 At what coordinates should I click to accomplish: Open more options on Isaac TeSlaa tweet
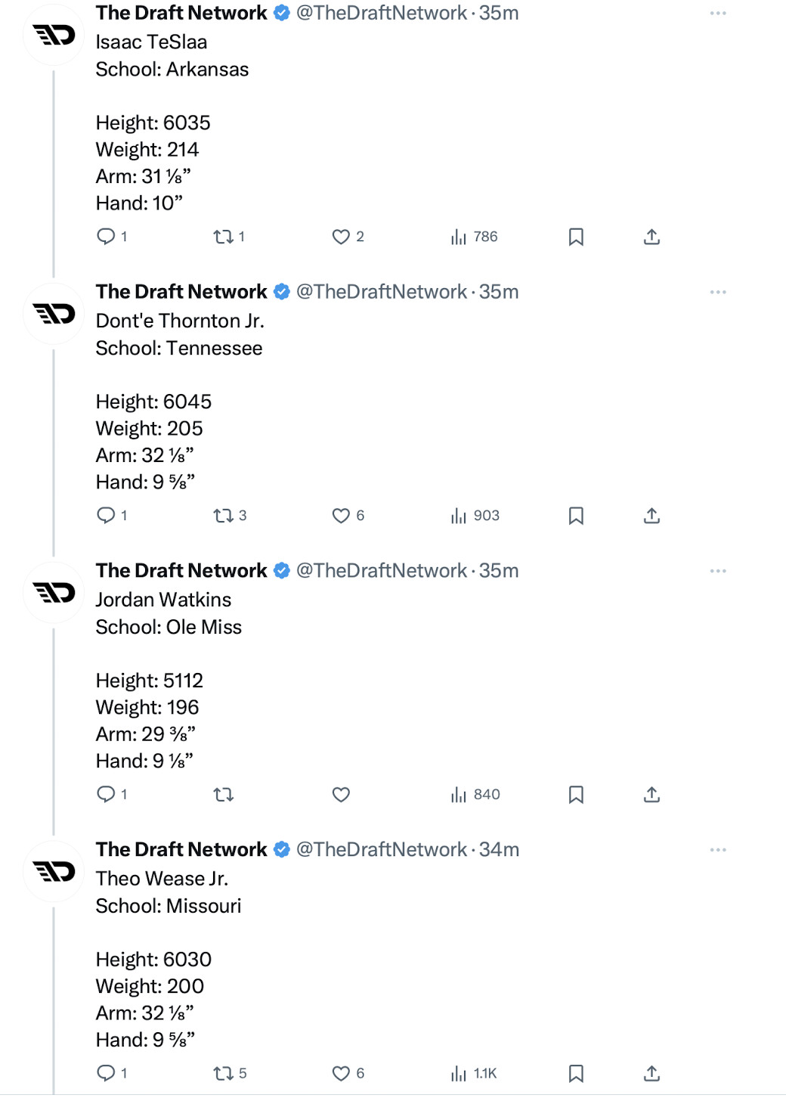[x=718, y=14]
